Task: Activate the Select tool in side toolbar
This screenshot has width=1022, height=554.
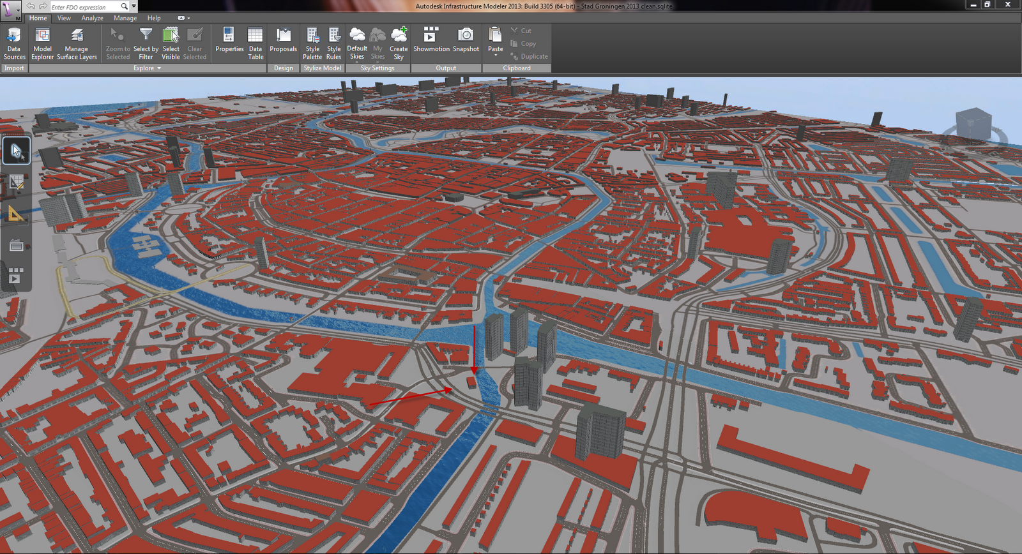Action: [16, 151]
